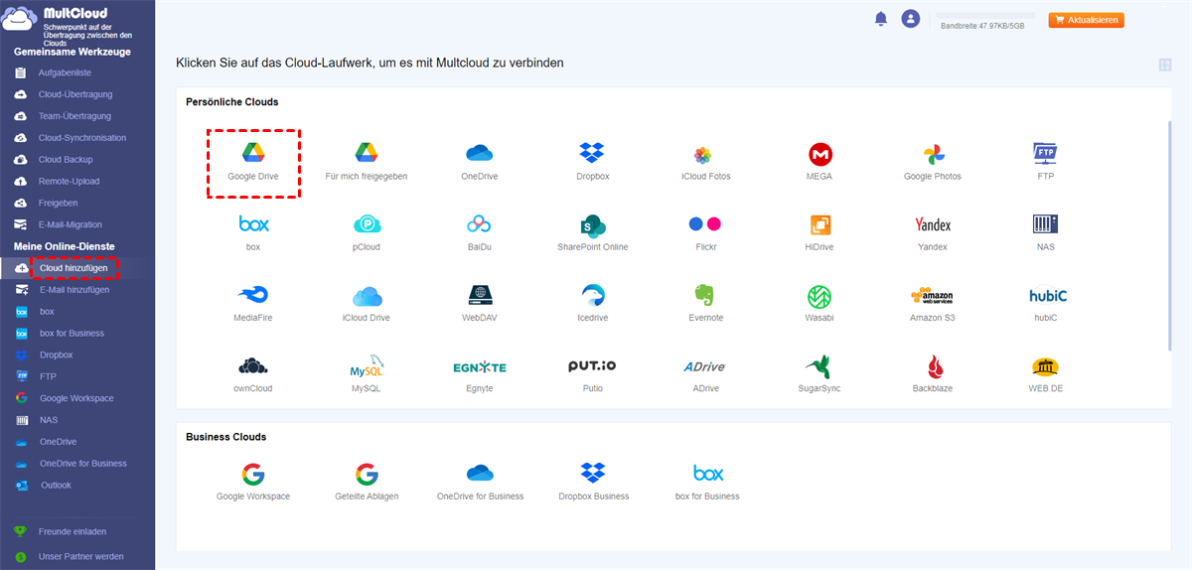This screenshot has width=1192, height=570.
Task: Choose the MEGA cloud icon
Action: [x=819, y=154]
